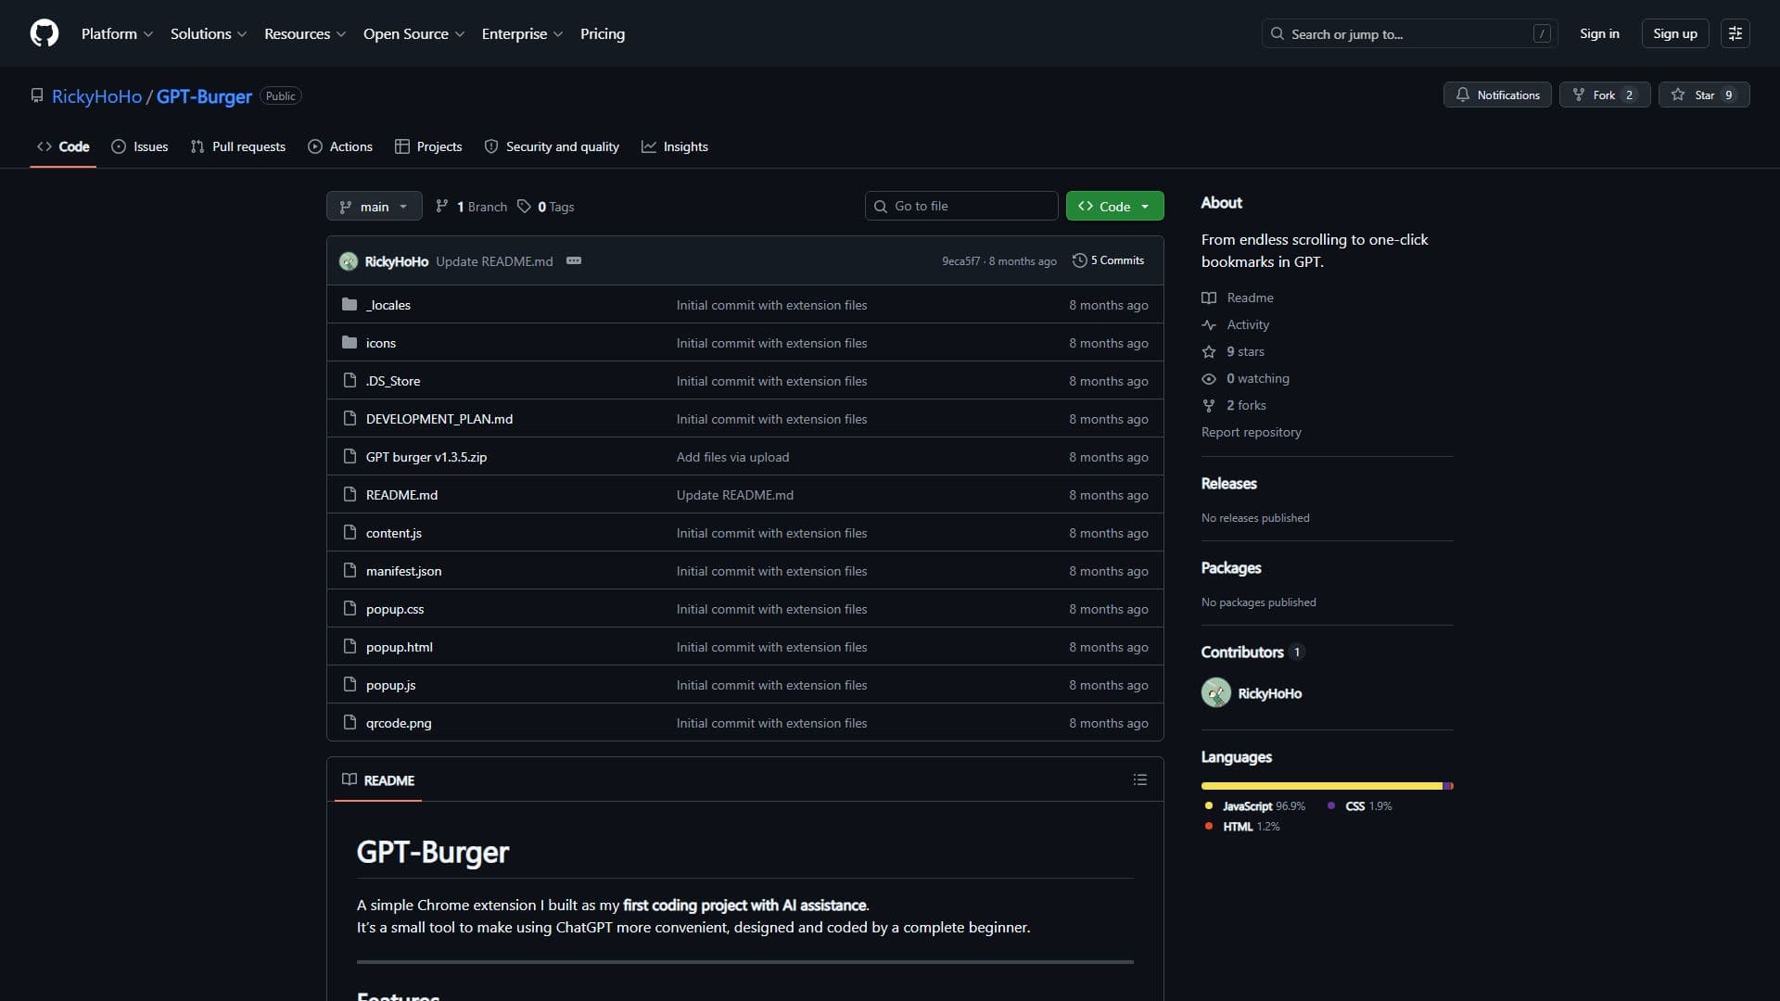
Task: Open the manifest.json file
Action: tap(404, 571)
